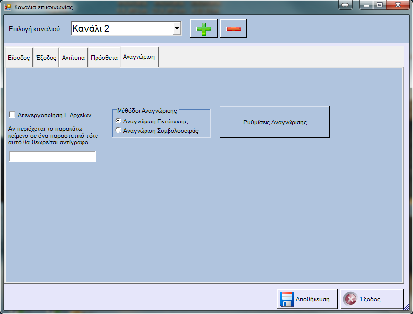413x314 pixels.
Task: Open Ρυθμίσεις Αναγνώρισης settings
Action: (275, 122)
